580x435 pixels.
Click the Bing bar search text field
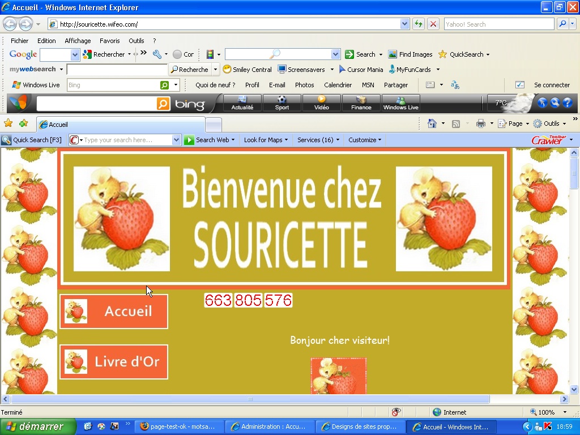pyautogui.click(x=96, y=104)
